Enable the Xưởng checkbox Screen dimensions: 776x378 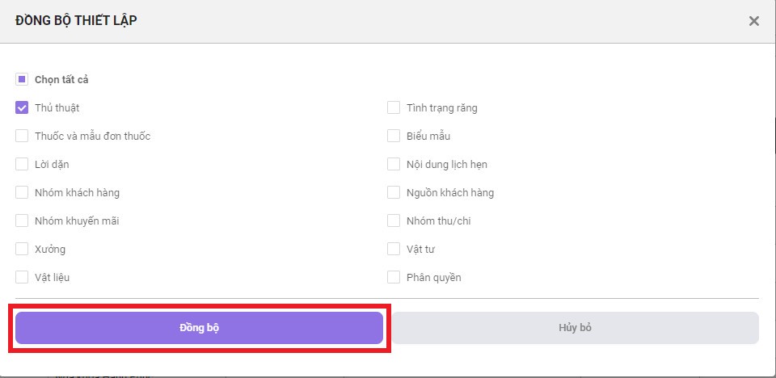click(x=22, y=249)
